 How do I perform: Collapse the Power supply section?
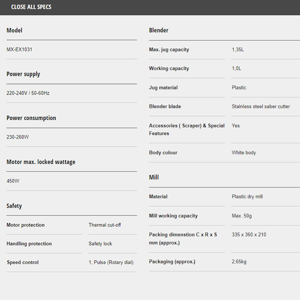coord(23,74)
